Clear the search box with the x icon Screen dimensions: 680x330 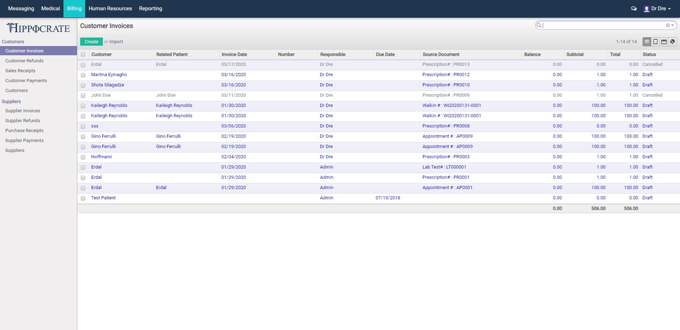click(667, 25)
